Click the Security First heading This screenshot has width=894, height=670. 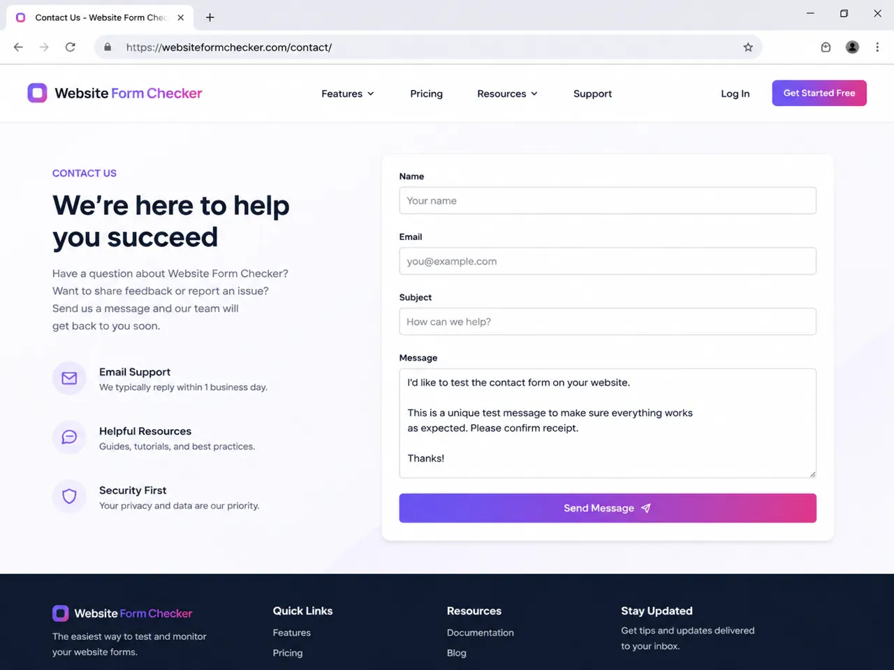pos(133,491)
